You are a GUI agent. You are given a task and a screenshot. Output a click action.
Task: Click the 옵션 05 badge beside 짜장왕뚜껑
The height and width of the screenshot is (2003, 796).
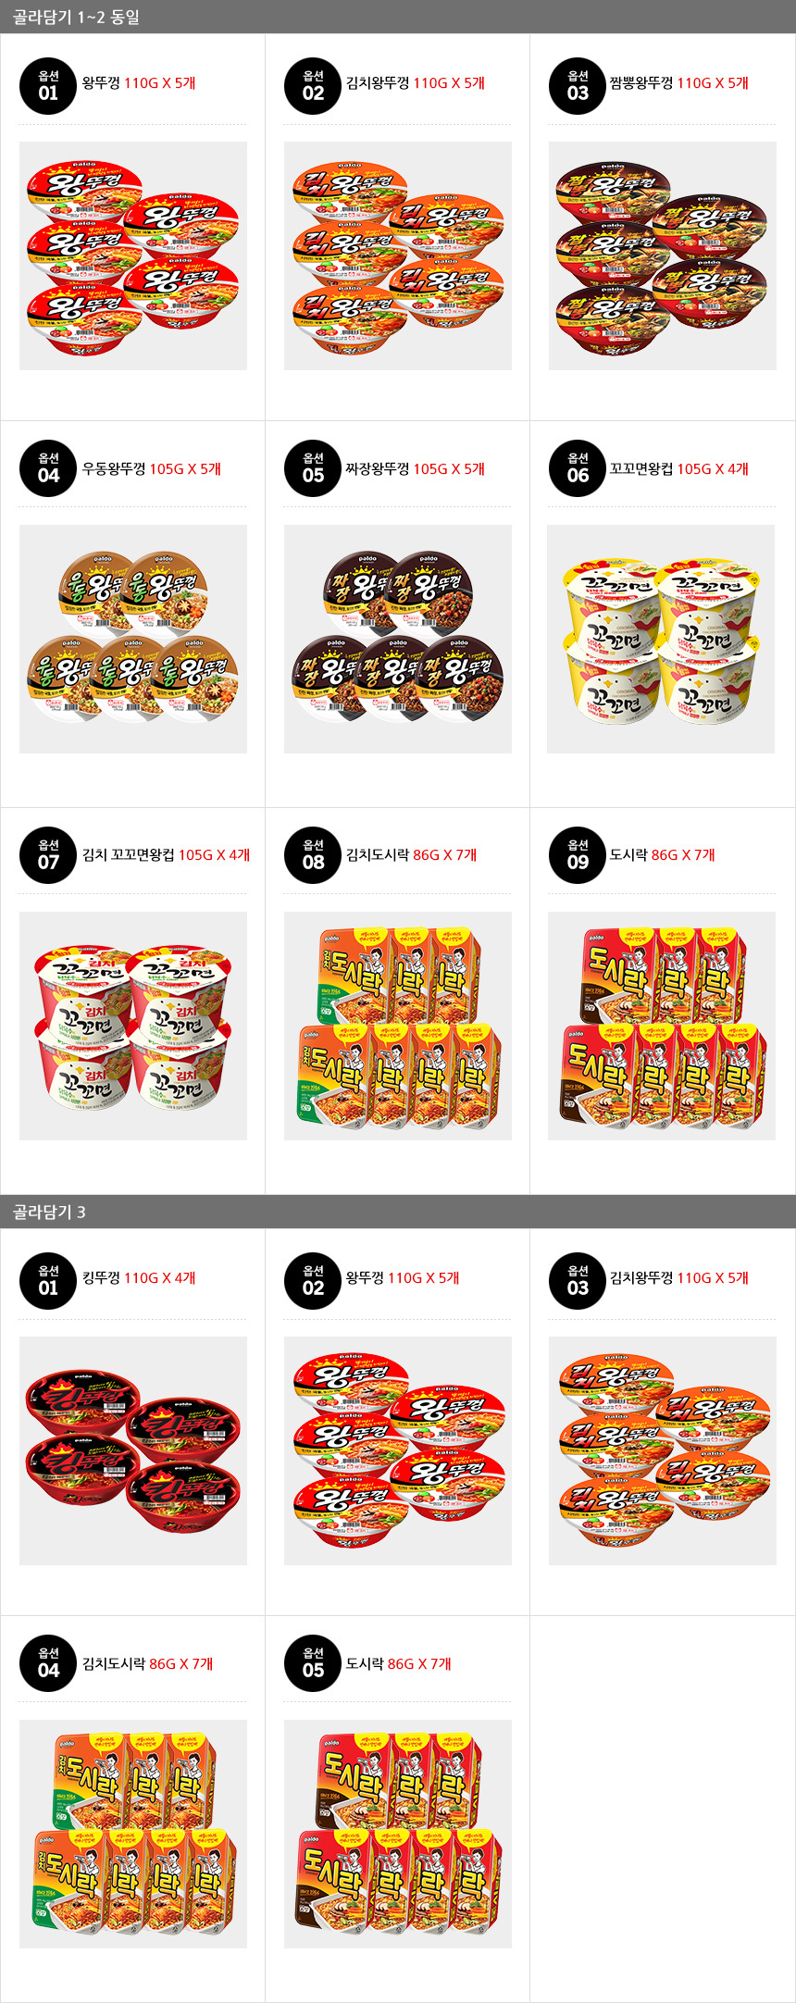[313, 468]
